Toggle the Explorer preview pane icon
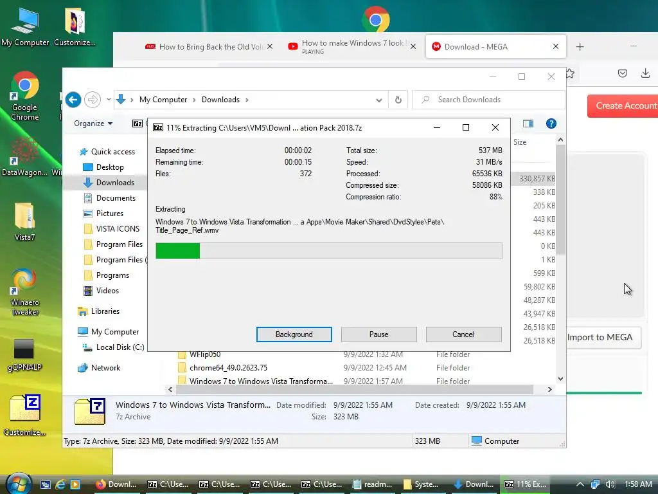Screen dimensions: 658x494 pyautogui.click(x=528, y=123)
